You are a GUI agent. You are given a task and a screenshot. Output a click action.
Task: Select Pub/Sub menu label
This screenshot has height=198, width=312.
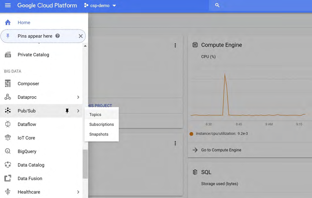(x=26, y=111)
